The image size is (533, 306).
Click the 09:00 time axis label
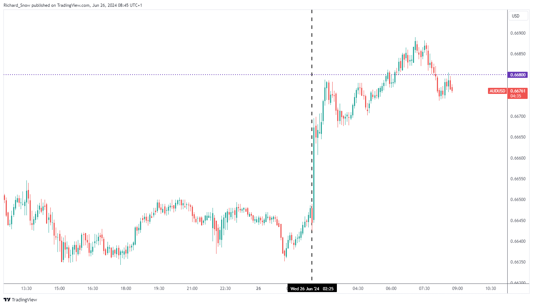pos(458,289)
